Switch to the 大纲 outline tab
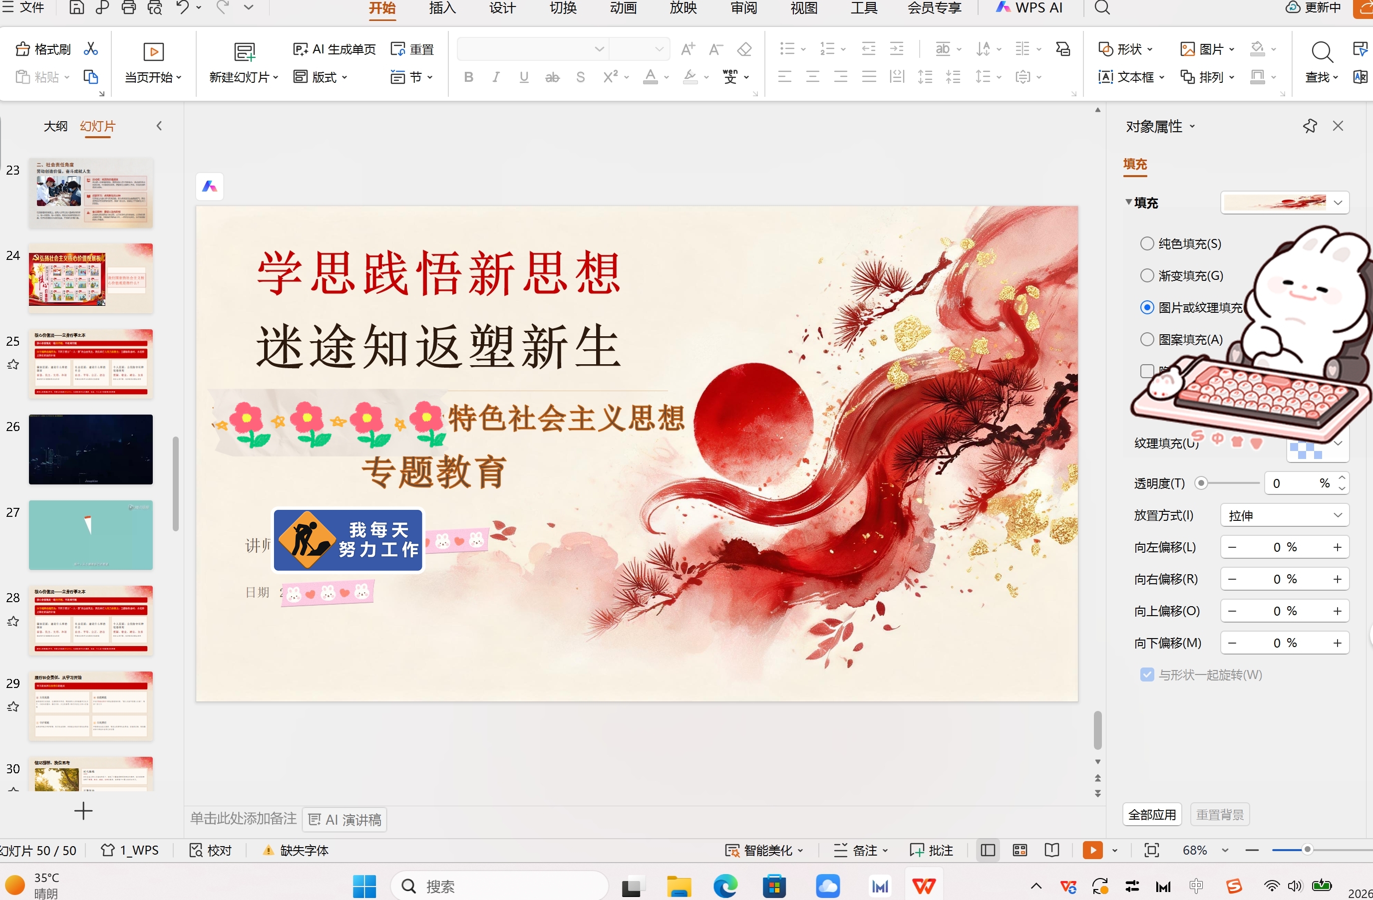 point(55,126)
